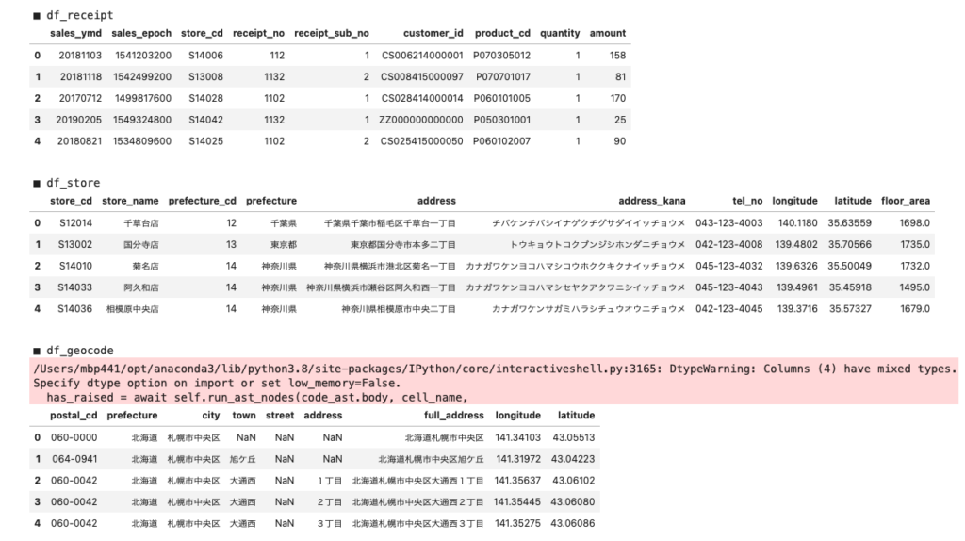Click the sales_ymd column header
The image size is (965, 541).
[74, 33]
